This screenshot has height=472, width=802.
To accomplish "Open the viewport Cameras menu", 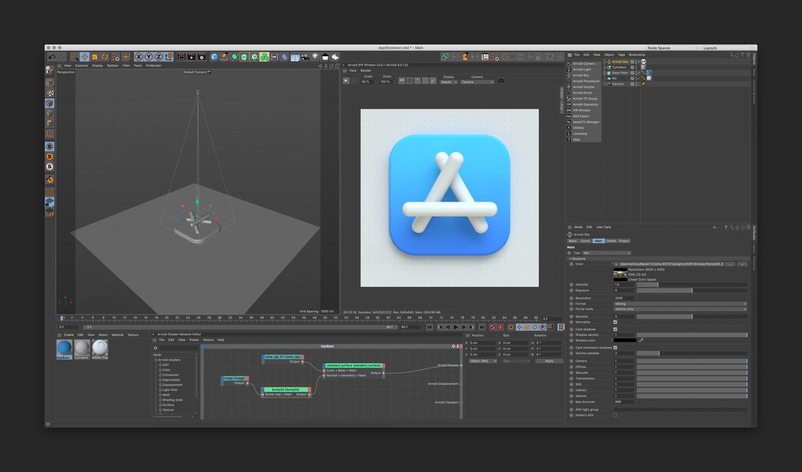I will 82,65.
